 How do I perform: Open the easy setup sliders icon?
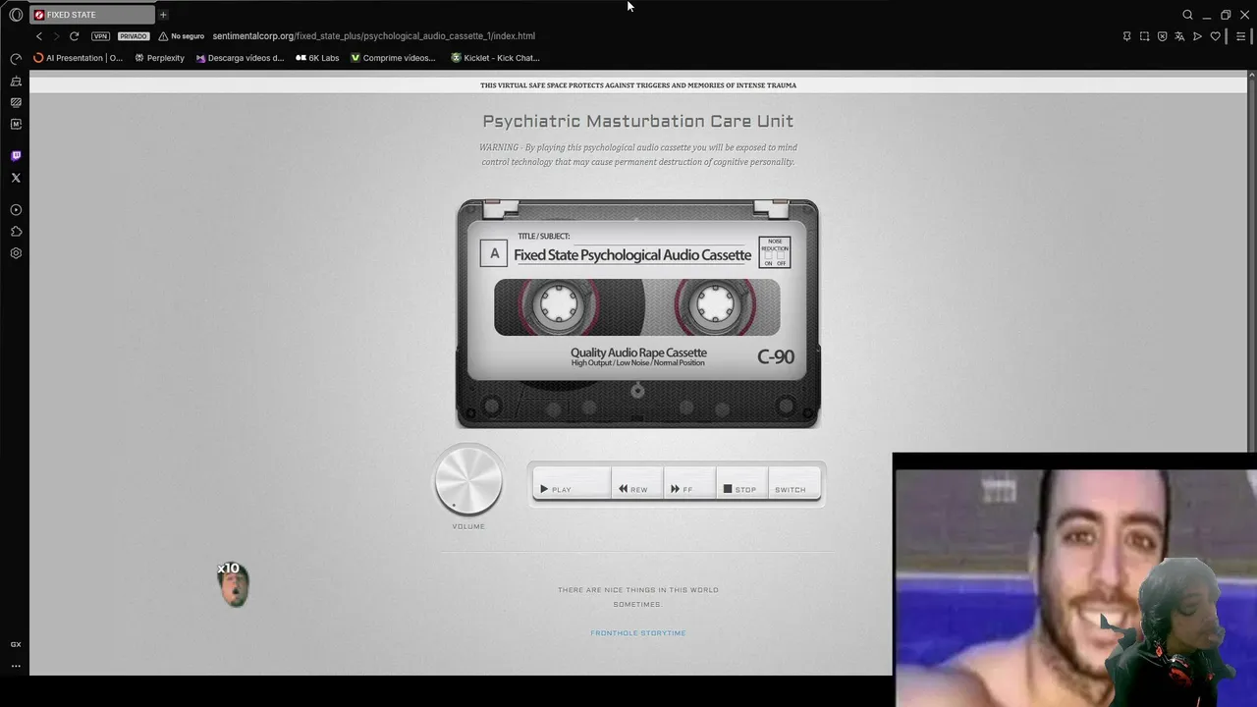[1240, 36]
